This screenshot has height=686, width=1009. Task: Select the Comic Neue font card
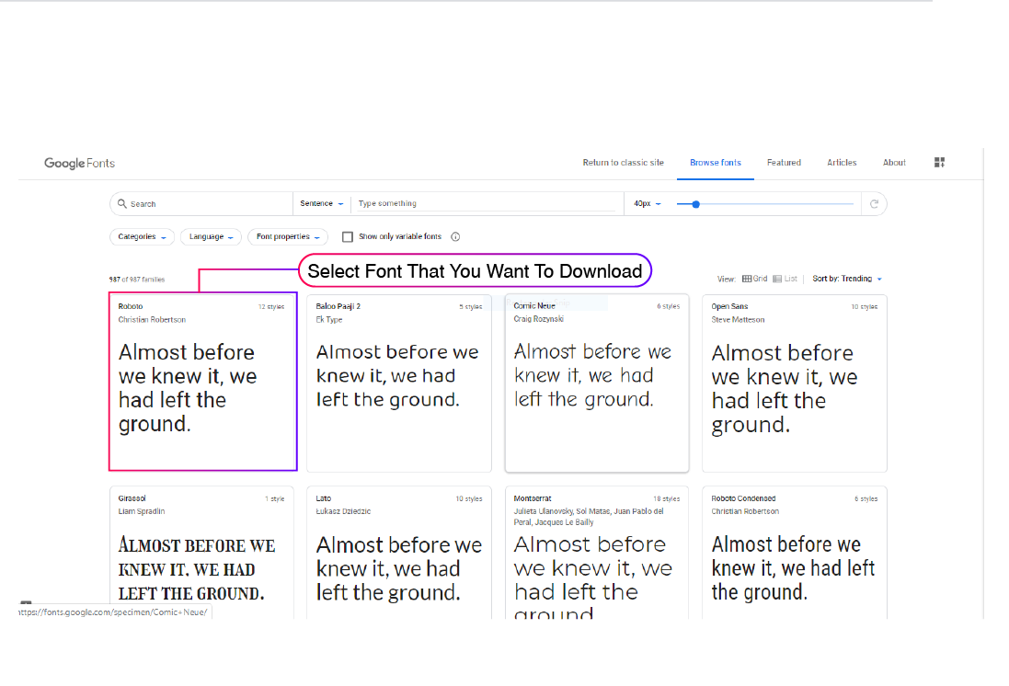pyautogui.click(x=597, y=383)
